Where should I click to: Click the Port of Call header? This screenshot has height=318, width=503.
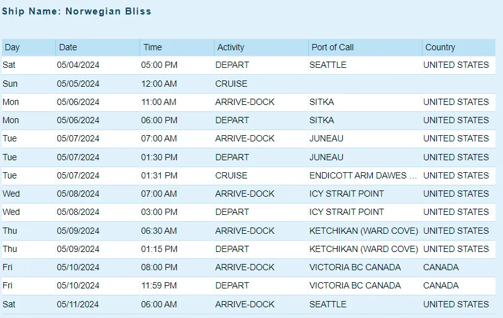tap(365, 47)
